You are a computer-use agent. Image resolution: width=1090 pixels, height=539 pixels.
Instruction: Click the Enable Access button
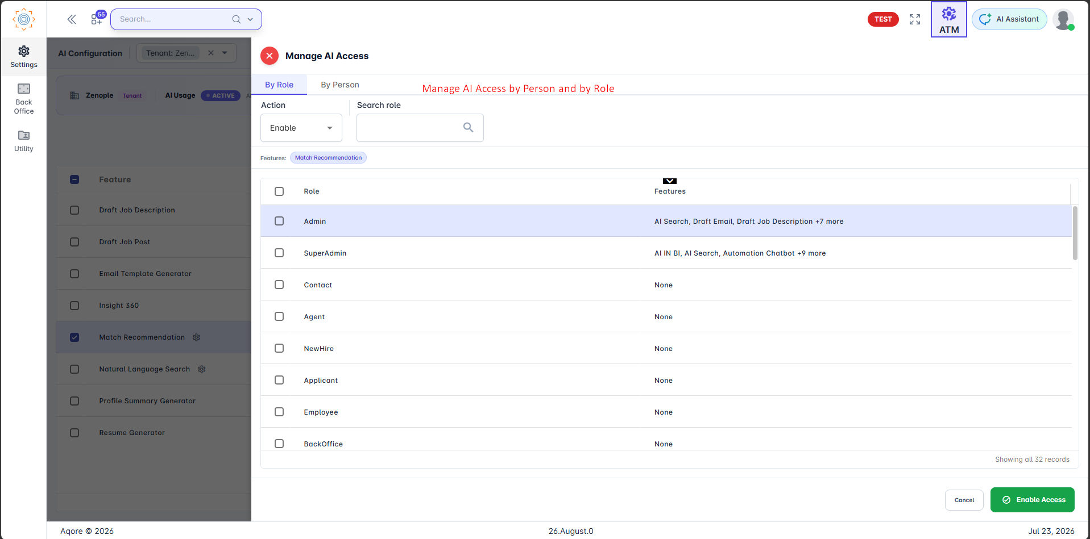tap(1033, 500)
